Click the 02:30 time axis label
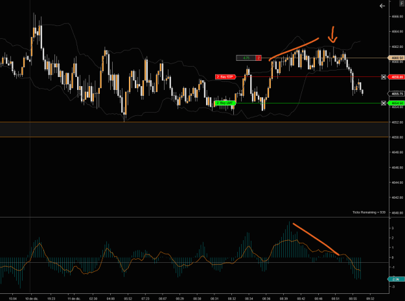 [x=93, y=298]
